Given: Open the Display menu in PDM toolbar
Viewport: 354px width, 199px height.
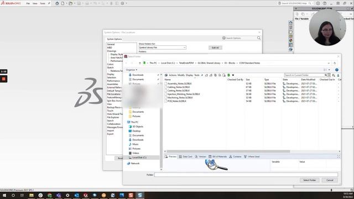Looking at the screenshot, I should tap(189, 75).
